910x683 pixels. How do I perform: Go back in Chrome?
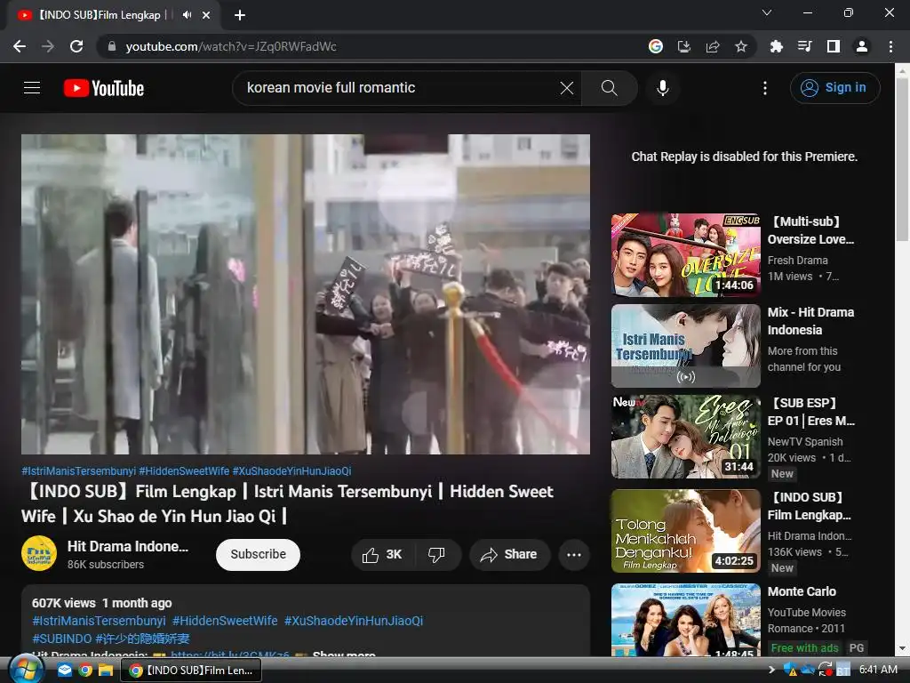(x=20, y=46)
